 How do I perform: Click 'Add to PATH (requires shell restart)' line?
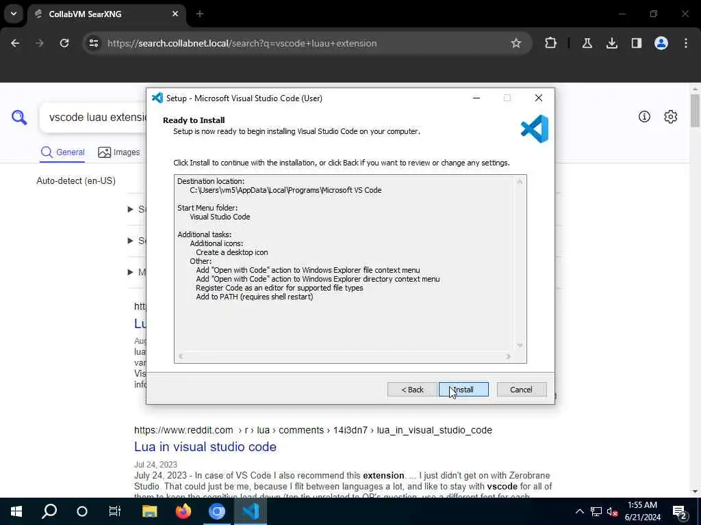[x=255, y=297]
